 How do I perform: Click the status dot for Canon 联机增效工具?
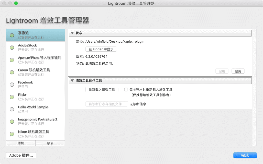[x=12, y=72]
